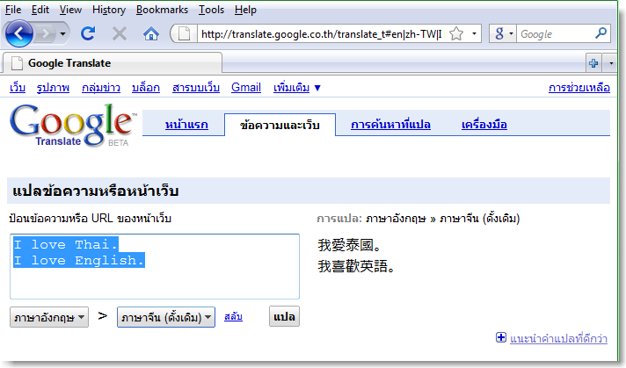This screenshot has height=368, width=626.
Task: Click the แนะนำคำแปลที่ดีกว่า link
Action: 558,338
